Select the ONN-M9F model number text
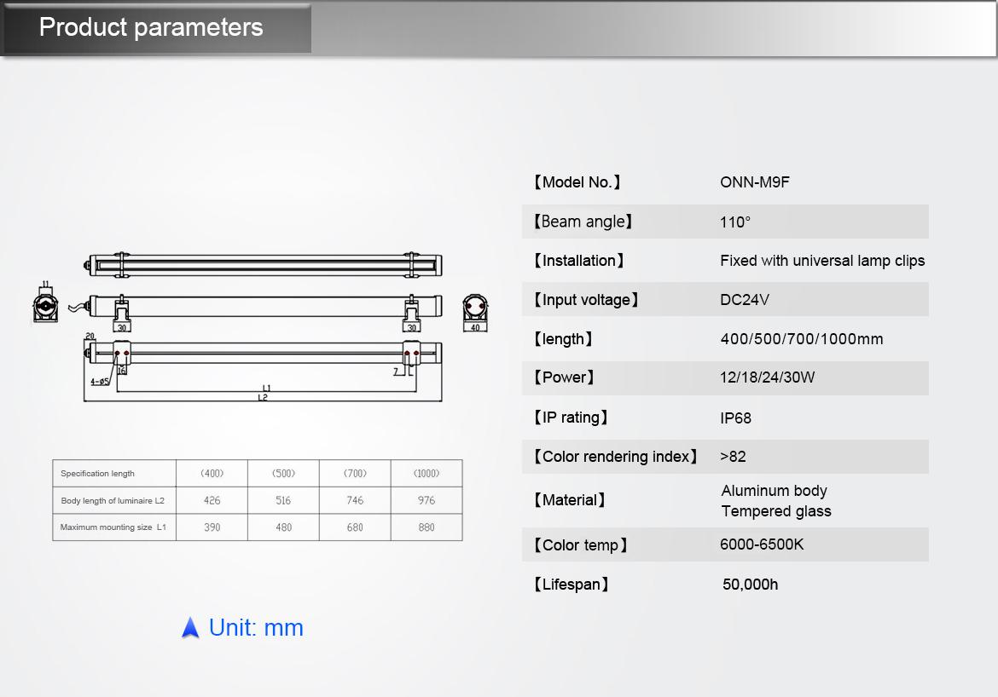 tap(755, 182)
